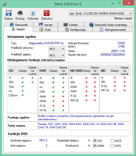This screenshot has width=136, height=156.
Task: Click the Konfiguracja gear icon
Action: pos(67,29)
